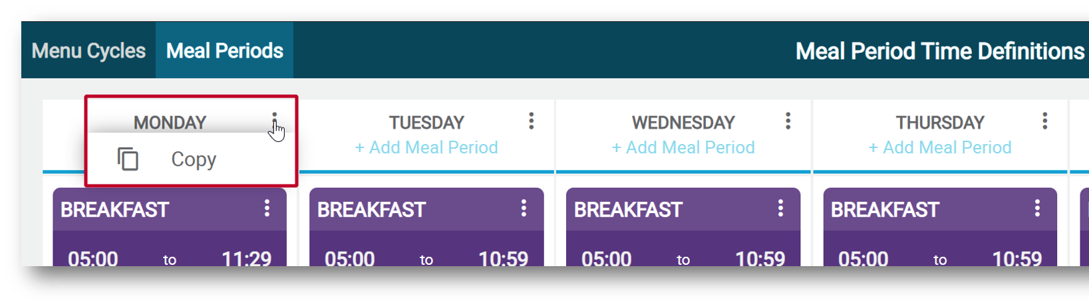Select the Meal Periods tab
The width and height of the screenshot is (1089, 300).
[x=225, y=50]
